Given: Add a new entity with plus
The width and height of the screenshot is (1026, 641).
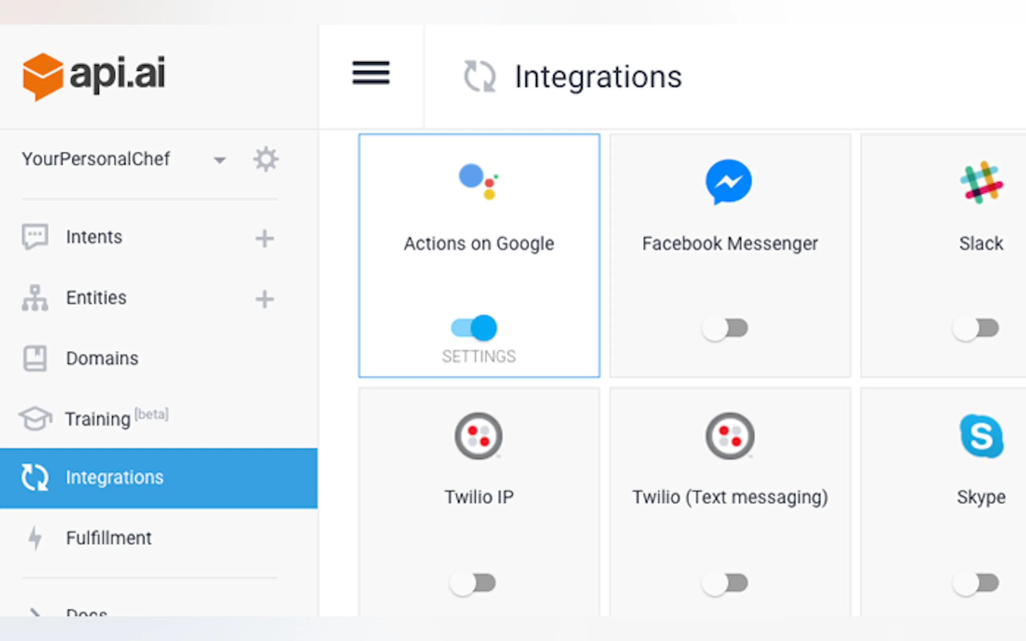Looking at the screenshot, I should 264,299.
